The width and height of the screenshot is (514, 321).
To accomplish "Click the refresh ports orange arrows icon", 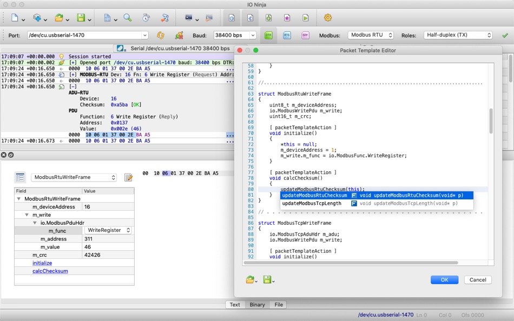I will coord(160,35).
